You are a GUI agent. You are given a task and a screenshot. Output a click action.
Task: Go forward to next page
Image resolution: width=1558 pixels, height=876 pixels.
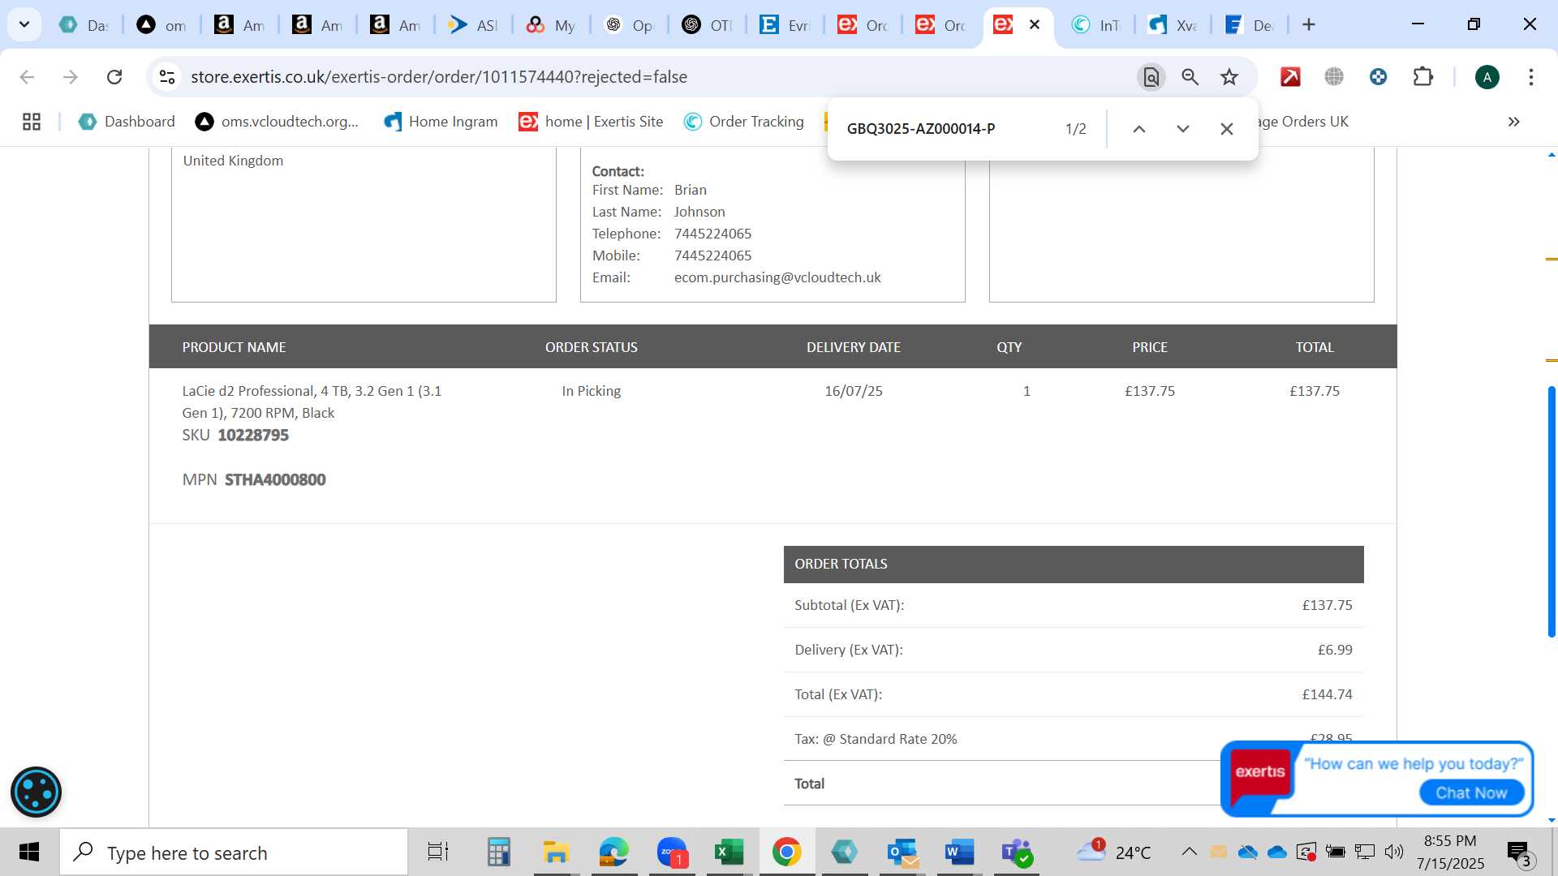(71, 77)
